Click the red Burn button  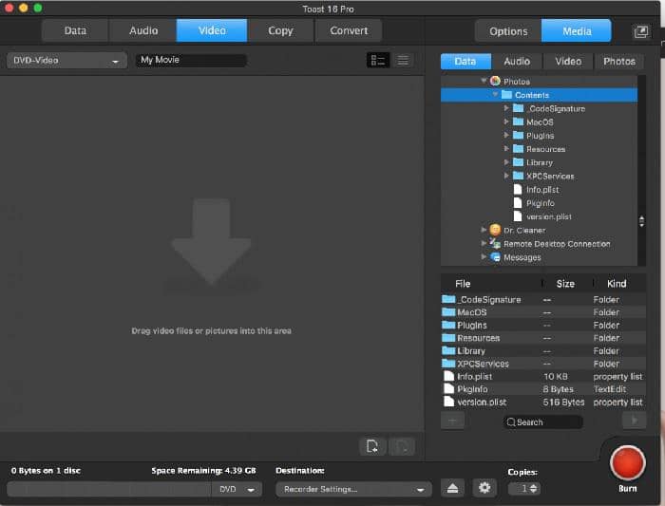pos(628,462)
